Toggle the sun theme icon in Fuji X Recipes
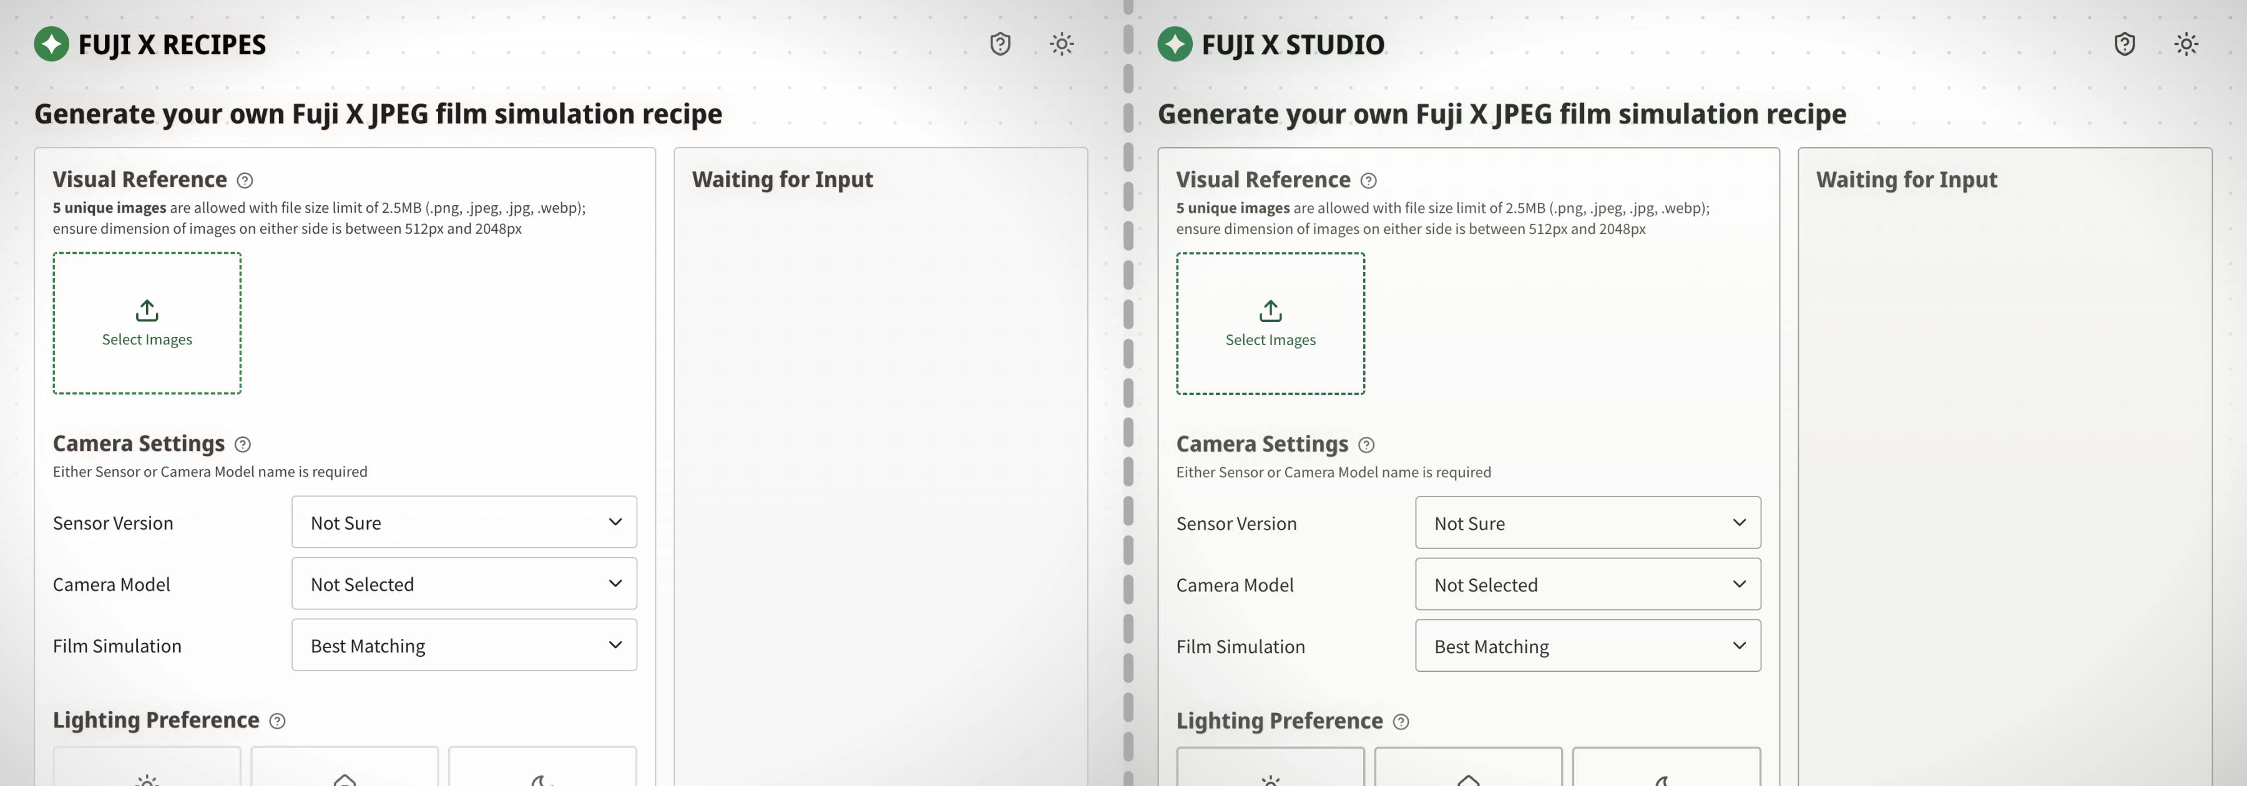Screen dimensions: 2247x786 click(x=1062, y=44)
